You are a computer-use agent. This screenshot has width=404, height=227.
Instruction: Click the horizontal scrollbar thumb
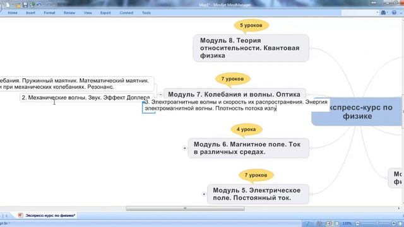point(185,208)
